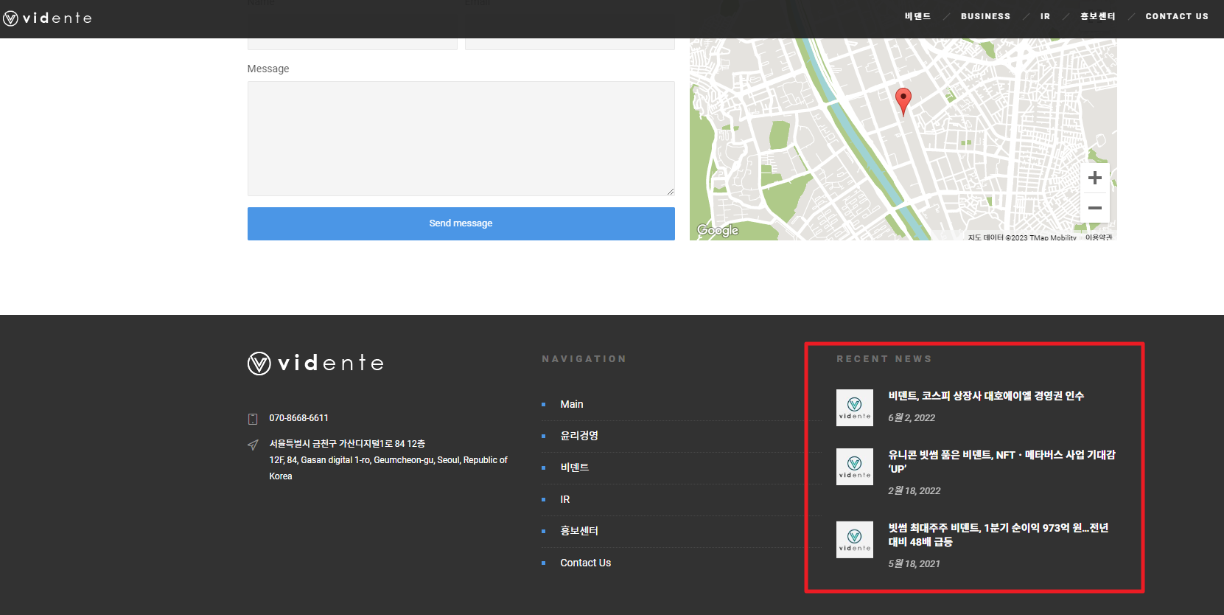Click thumbnail of 5월 18, 2021 news
This screenshot has height=615, width=1224.
[x=855, y=540]
